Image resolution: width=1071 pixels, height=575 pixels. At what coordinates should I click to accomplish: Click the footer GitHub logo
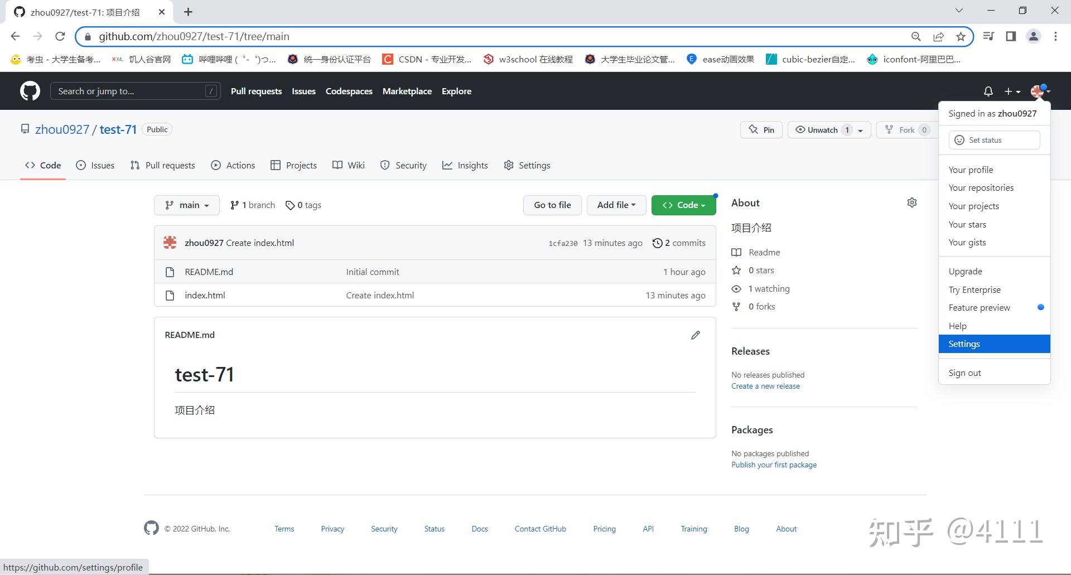[x=151, y=528]
